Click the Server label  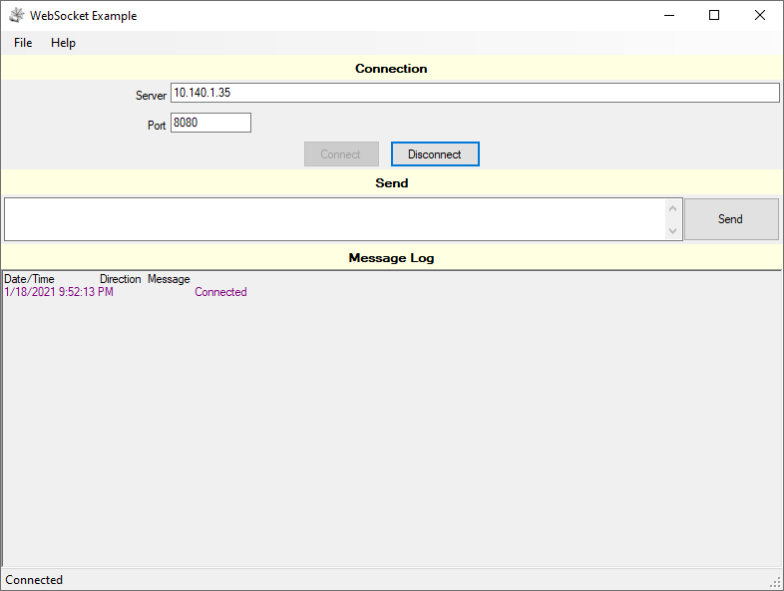point(151,96)
